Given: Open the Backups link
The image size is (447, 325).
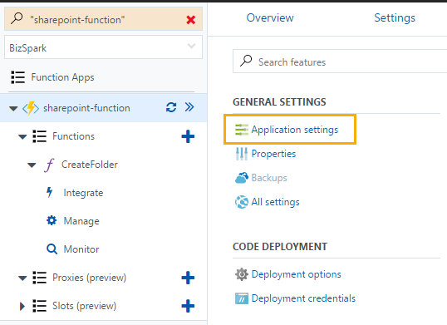Looking at the screenshot, I should 269,178.
